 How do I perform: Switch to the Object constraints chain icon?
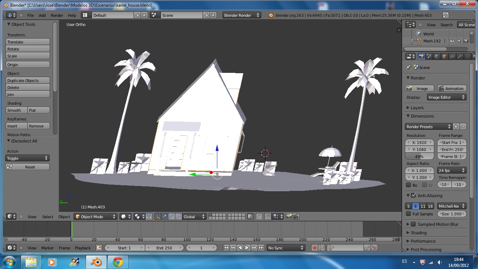(x=452, y=56)
